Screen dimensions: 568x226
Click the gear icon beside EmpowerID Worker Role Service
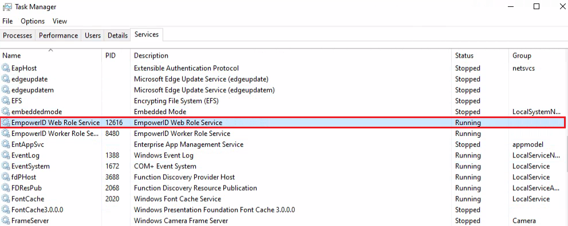tap(6, 134)
